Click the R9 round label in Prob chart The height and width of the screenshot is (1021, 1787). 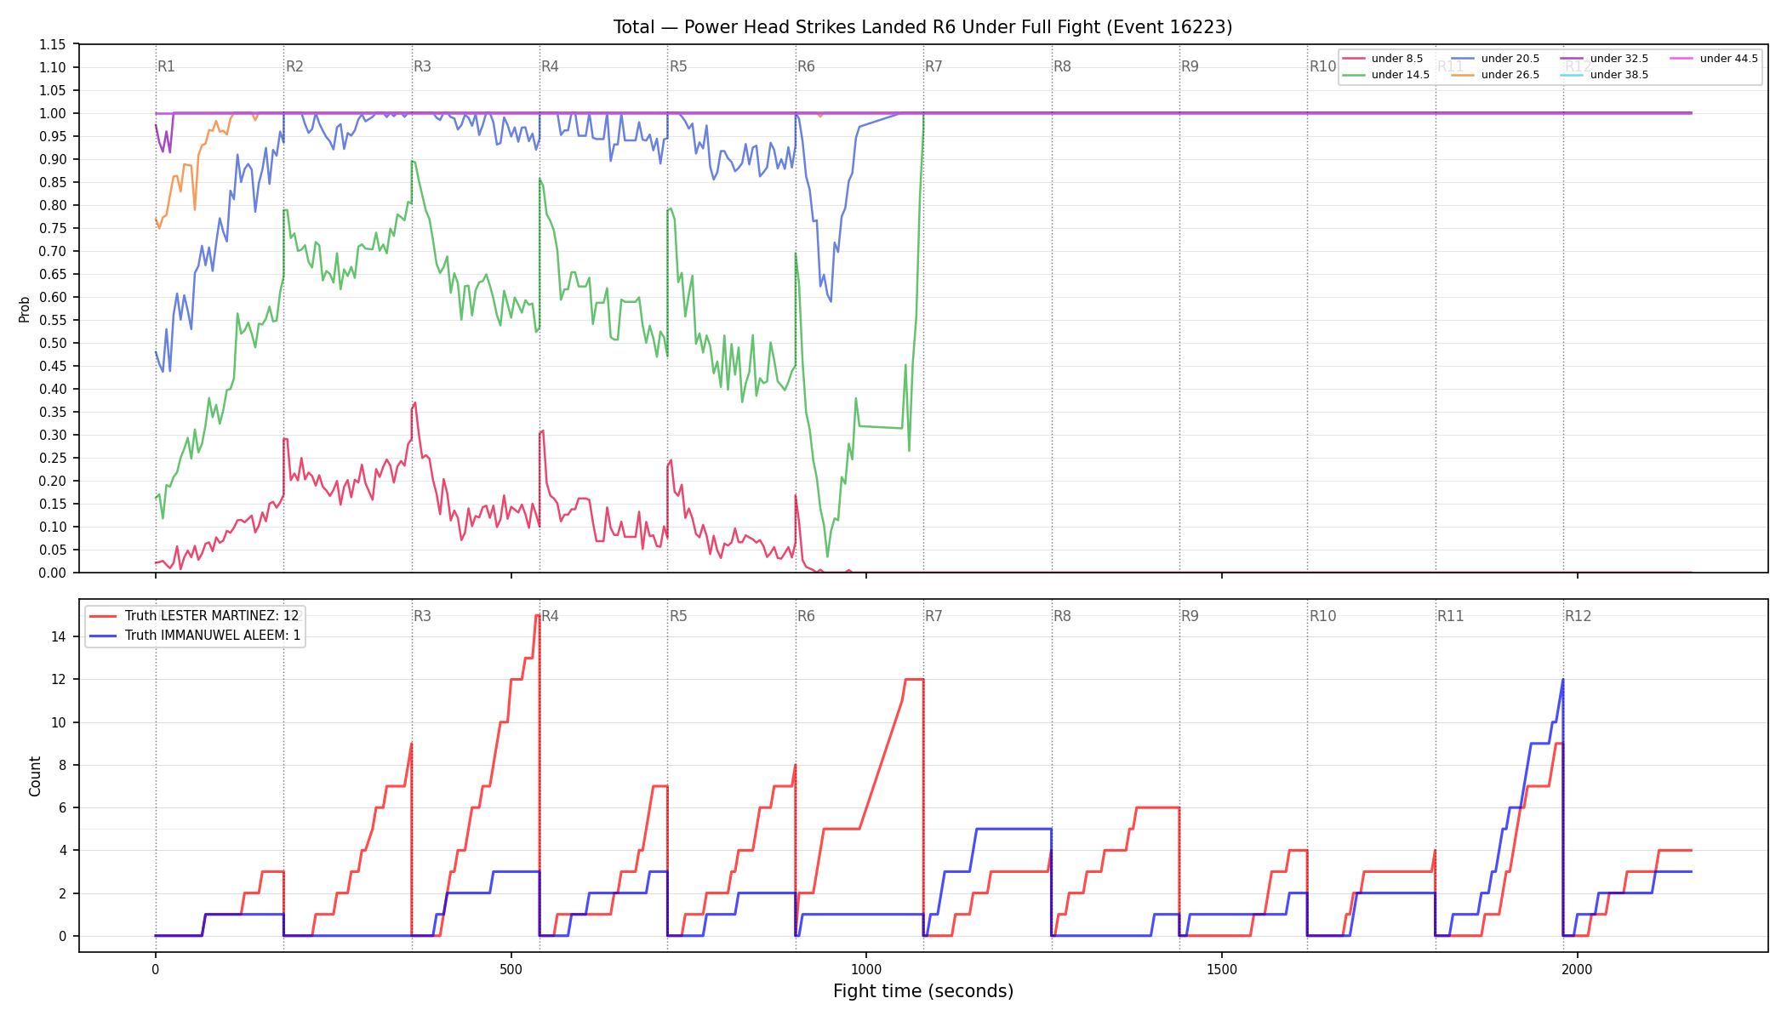1190,66
